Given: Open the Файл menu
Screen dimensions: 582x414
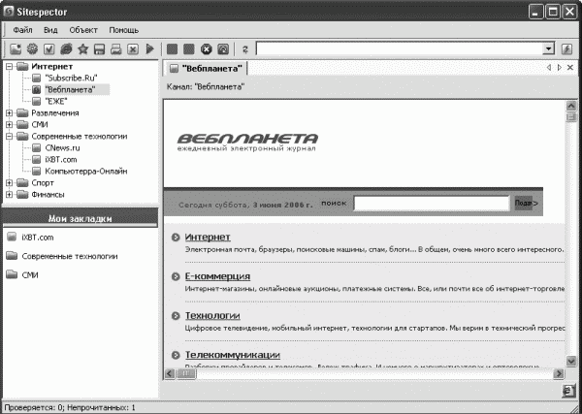Looking at the screenshot, I should pos(22,30).
